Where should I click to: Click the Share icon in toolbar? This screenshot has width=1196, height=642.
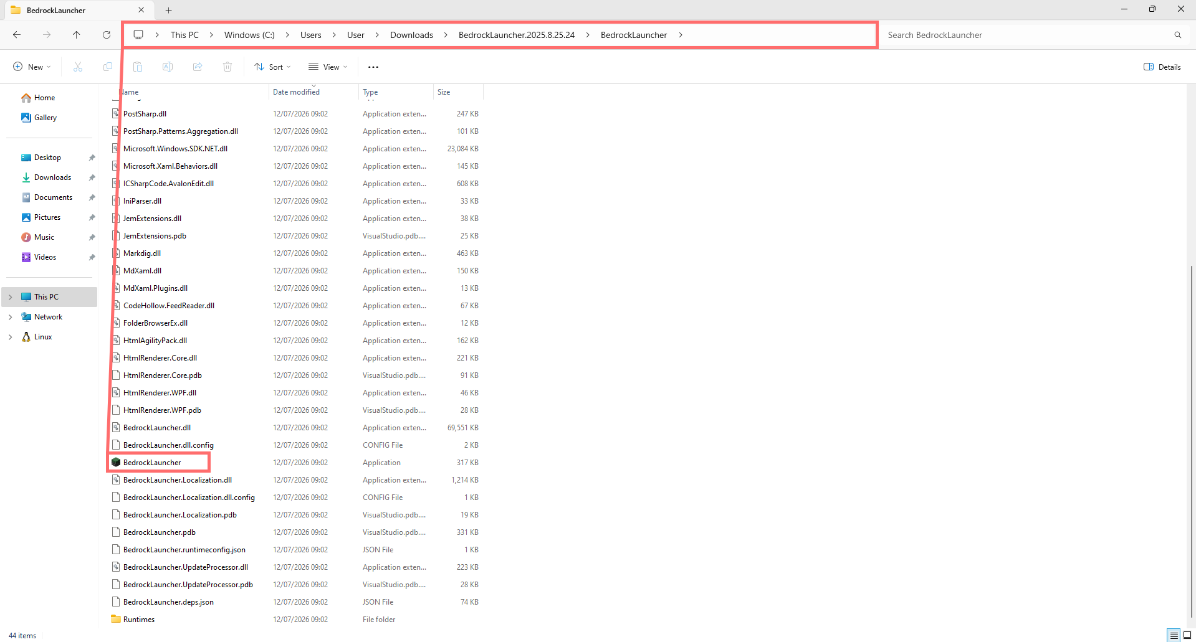click(198, 67)
